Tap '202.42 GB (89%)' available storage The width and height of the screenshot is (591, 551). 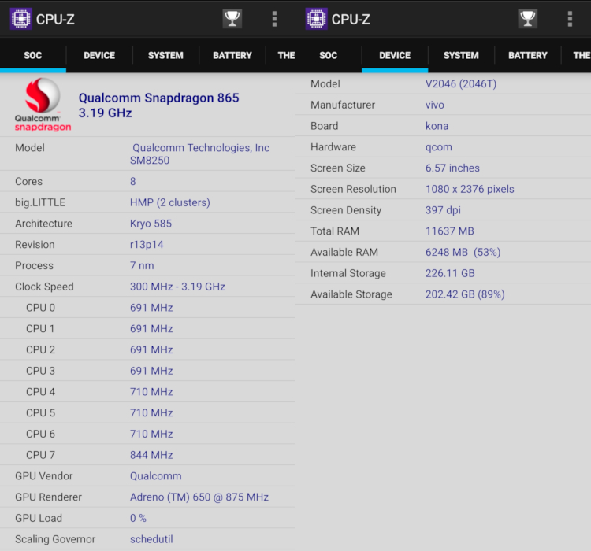tap(465, 295)
